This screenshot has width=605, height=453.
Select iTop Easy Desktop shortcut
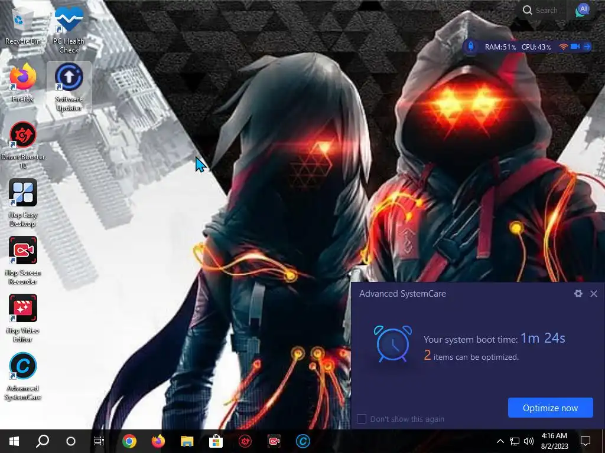click(23, 203)
